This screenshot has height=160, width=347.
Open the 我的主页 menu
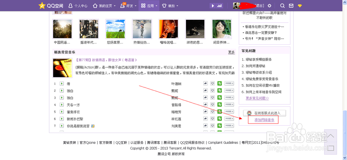[104, 6]
